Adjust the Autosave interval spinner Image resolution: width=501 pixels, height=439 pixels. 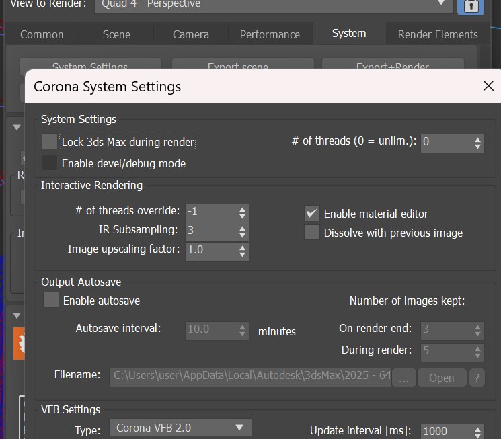click(x=243, y=331)
